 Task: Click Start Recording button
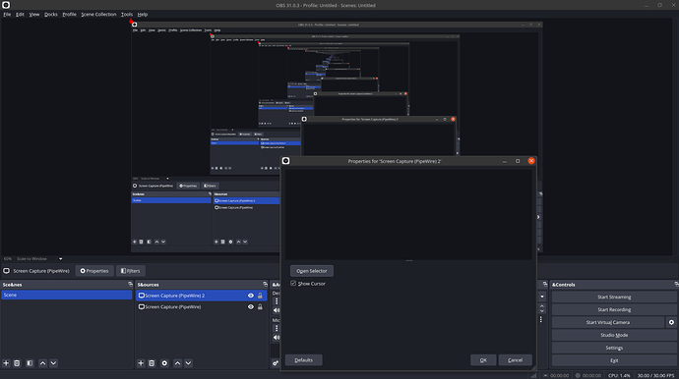tap(614, 310)
